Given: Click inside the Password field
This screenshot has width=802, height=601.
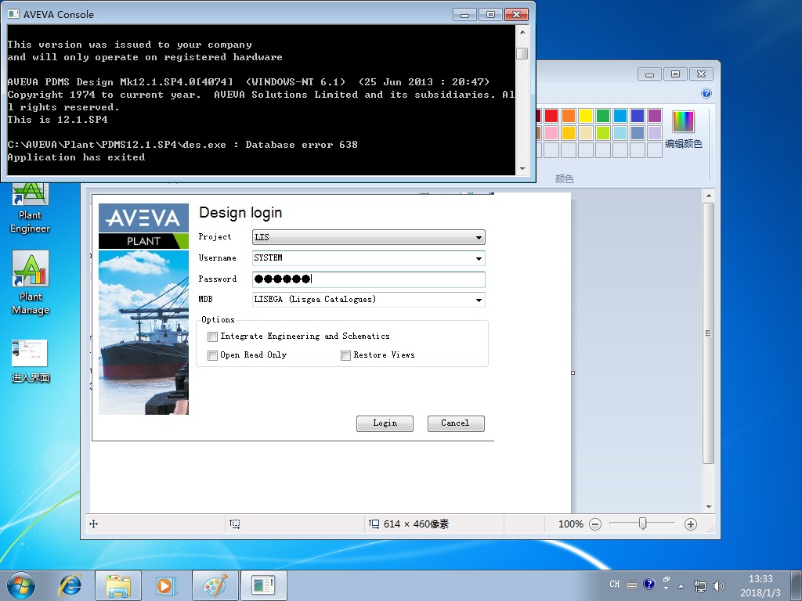Looking at the screenshot, I should (x=368, y=279).
